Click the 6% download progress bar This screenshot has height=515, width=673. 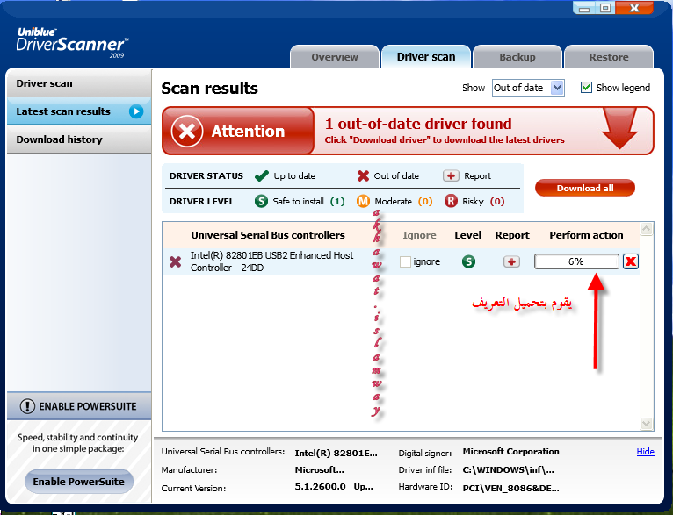576,261
